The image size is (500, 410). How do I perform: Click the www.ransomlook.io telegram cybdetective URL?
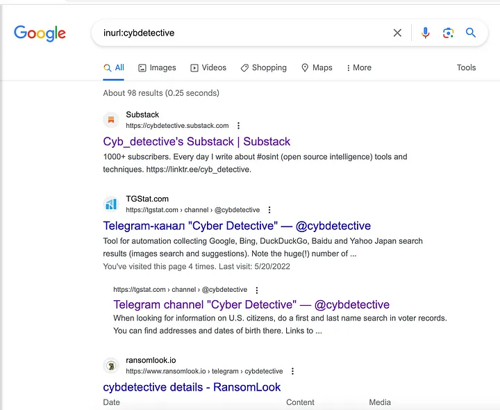tap(204, 371)
